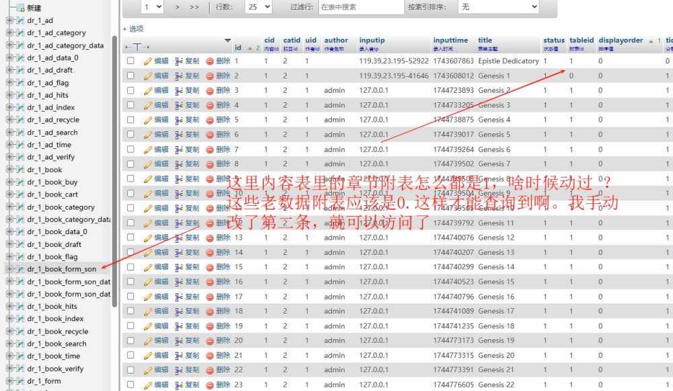Sort by the title column header

tap(485, 40)
